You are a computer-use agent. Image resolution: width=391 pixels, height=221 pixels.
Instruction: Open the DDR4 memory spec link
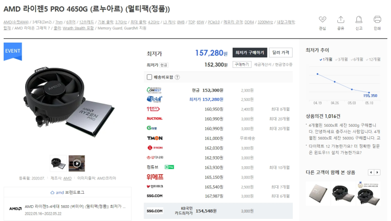pyautogui.click(x=249, y=22)
